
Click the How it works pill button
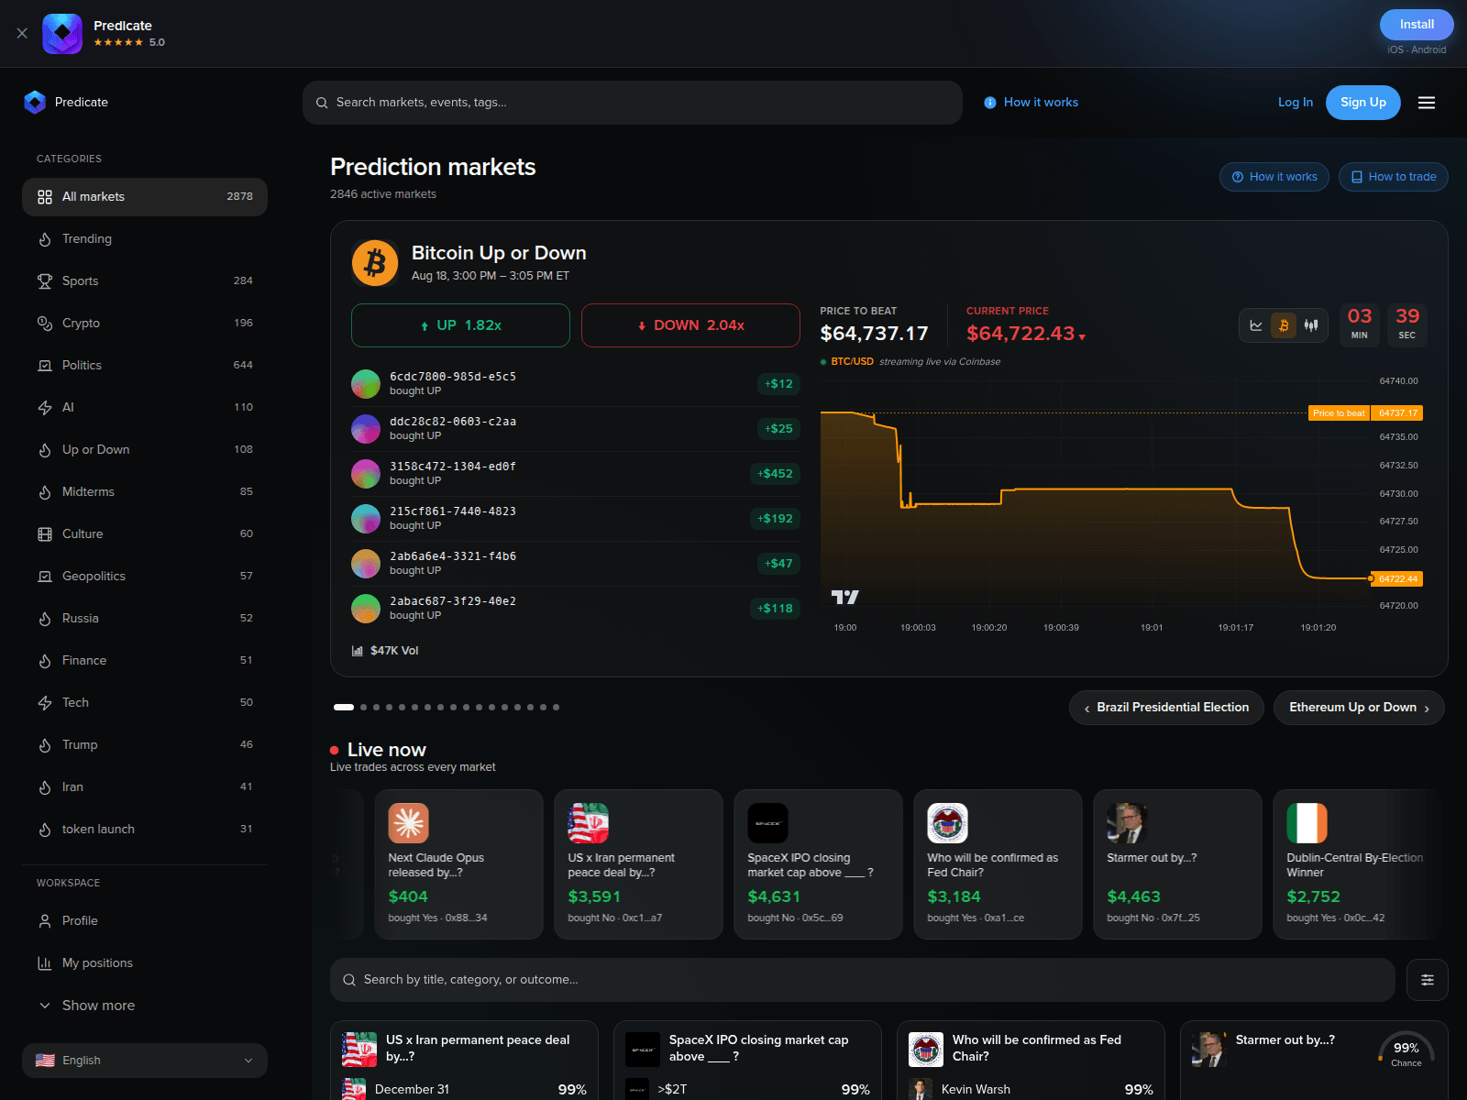(x=1274, y=177)
